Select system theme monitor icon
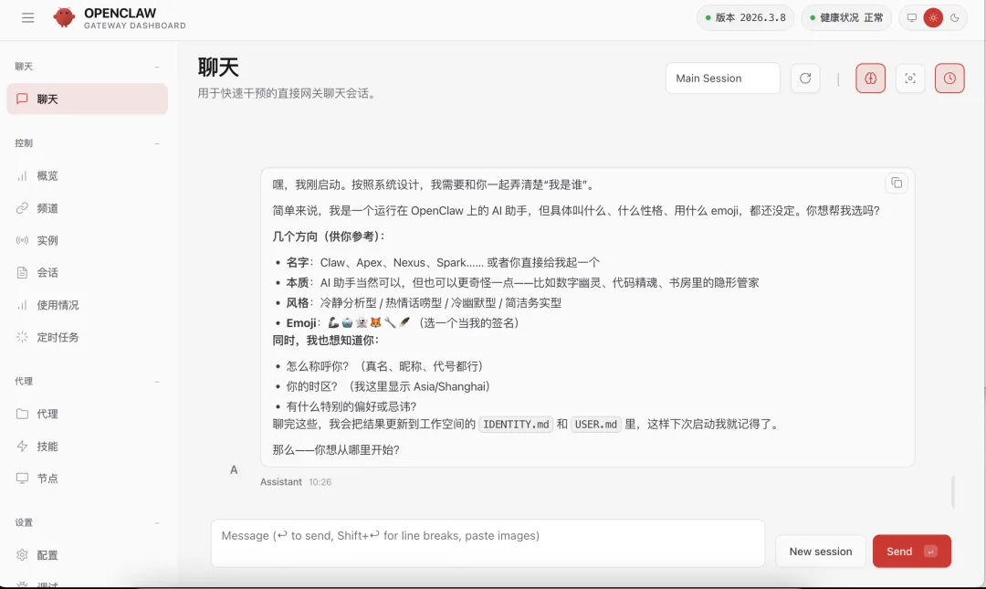The width and height of the screenshot is (986, 589). tap(912, 17)
